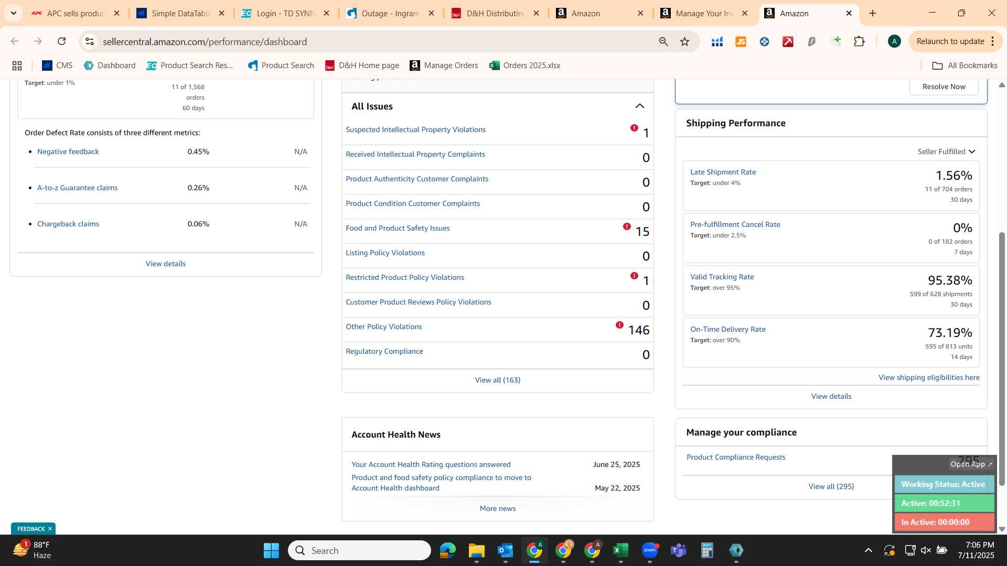Show hidden system tray icons
Viewport: 1007px width, 566px height.
[868, 550]
